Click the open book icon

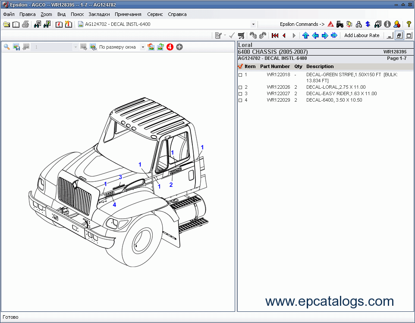pyautogui.click(x=16, y=24)
